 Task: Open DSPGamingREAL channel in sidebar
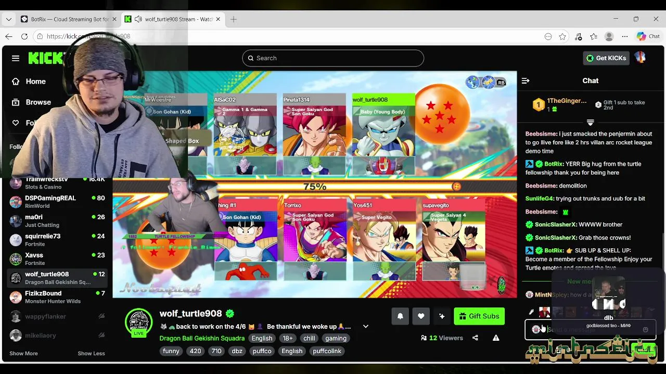click(58, 202)
